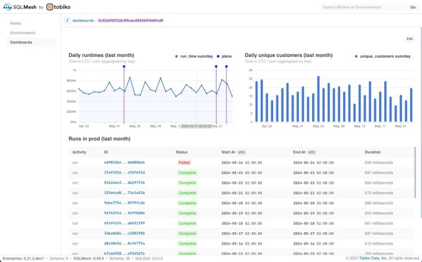Open run 37af1916...c92f691d

click(124, 172)
